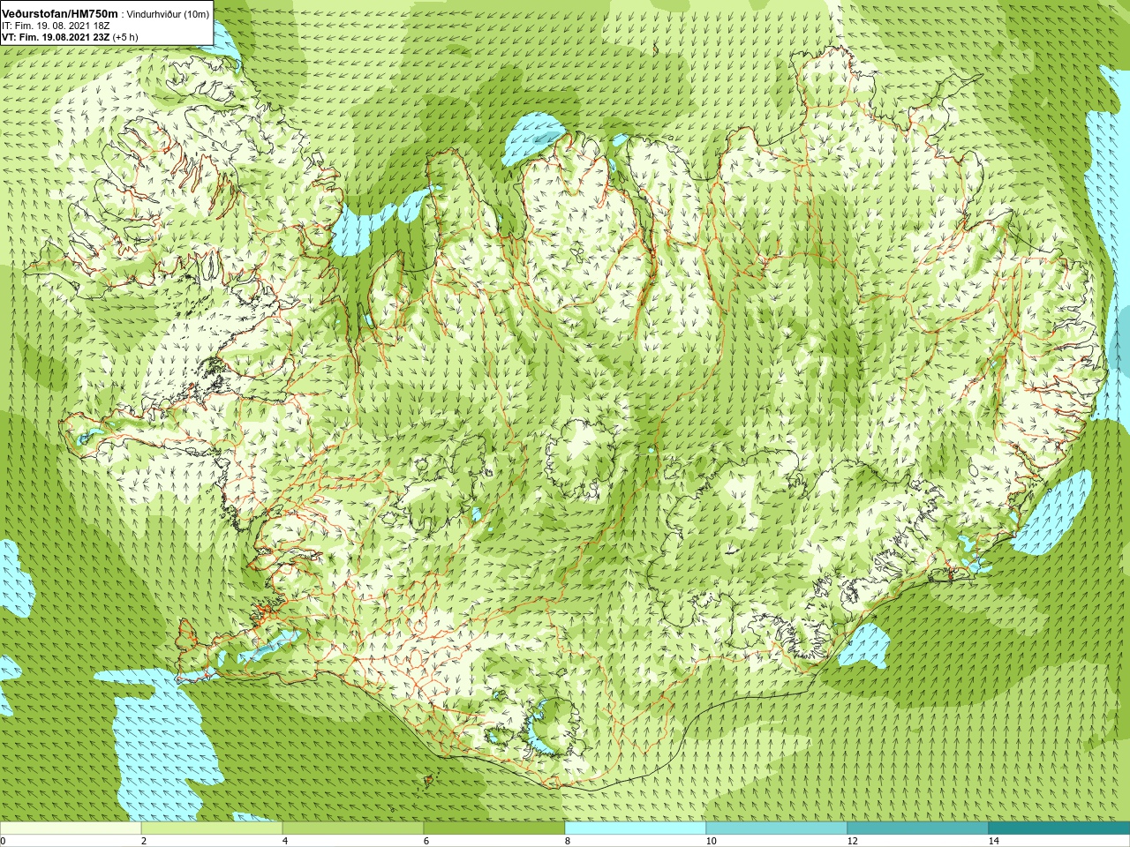1130x847 pixels.
Task: Click the legend value 2
Action: pyautogui.click(x=144, y=841)
